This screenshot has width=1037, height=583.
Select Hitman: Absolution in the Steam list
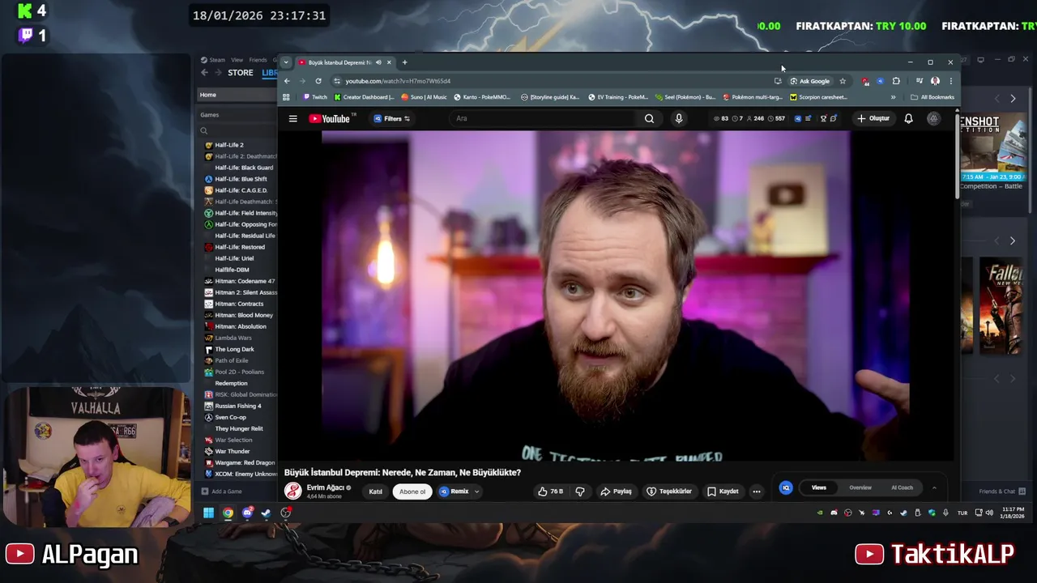241,326
